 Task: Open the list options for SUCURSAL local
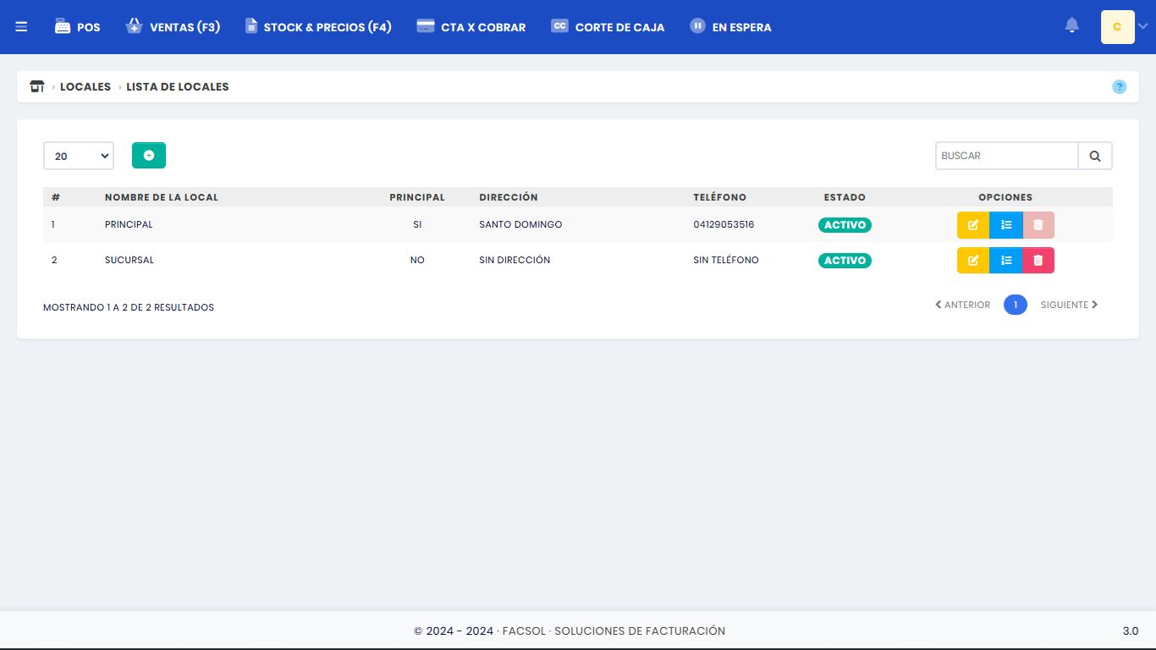[x=1006, y=261]
